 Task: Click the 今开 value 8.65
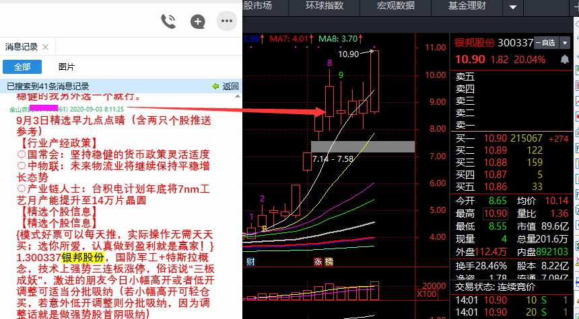click(498, 201)
